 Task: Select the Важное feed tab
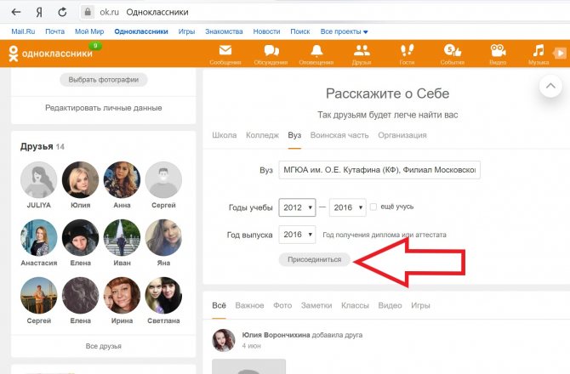[249, 305]
